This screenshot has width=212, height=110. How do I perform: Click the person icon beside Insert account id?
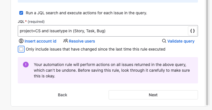click(x=21, y=41)
